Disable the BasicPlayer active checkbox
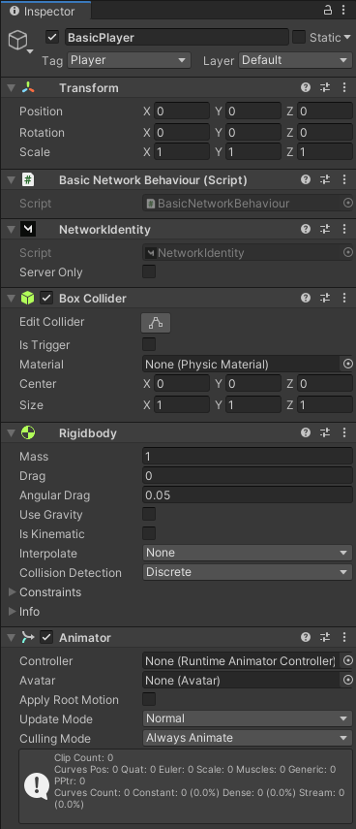This screenshot has height=829, width=356. 51,37
